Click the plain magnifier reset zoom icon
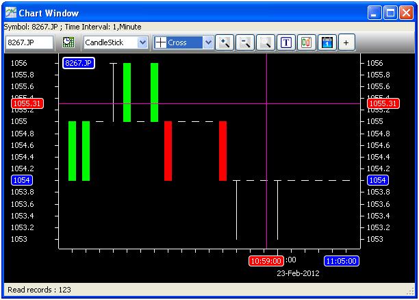Viewport: 419px width, 300px height. 265,42
